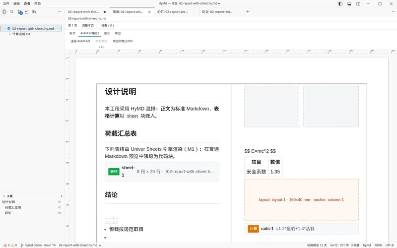
Task: Click the 恒载按规范取值 bullet item
Action: pos(126,229)
